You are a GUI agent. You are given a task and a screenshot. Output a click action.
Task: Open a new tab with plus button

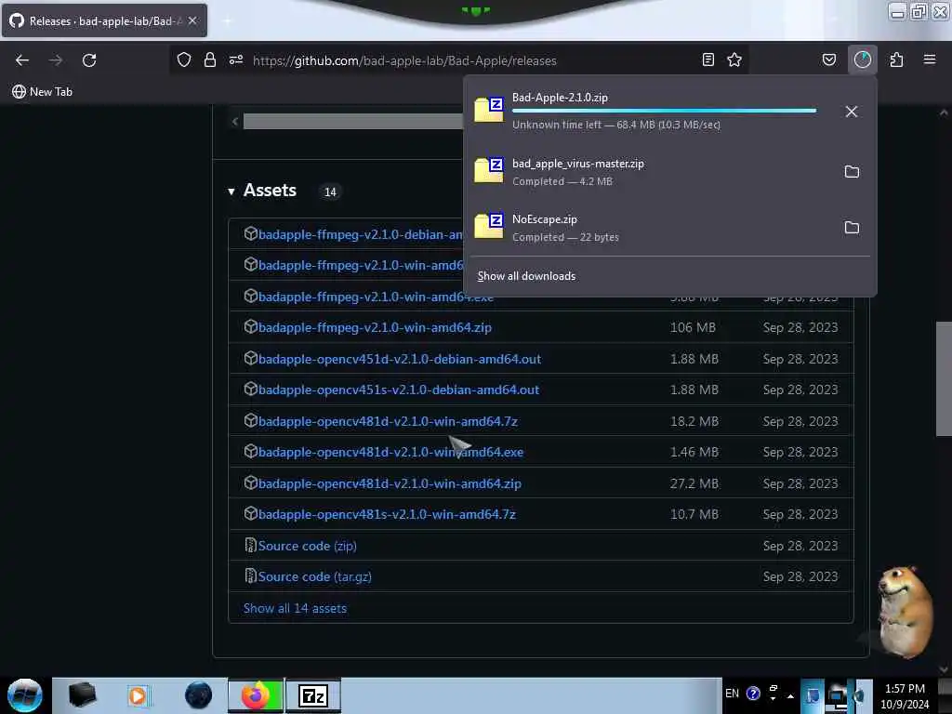click(x=228, y=21)
